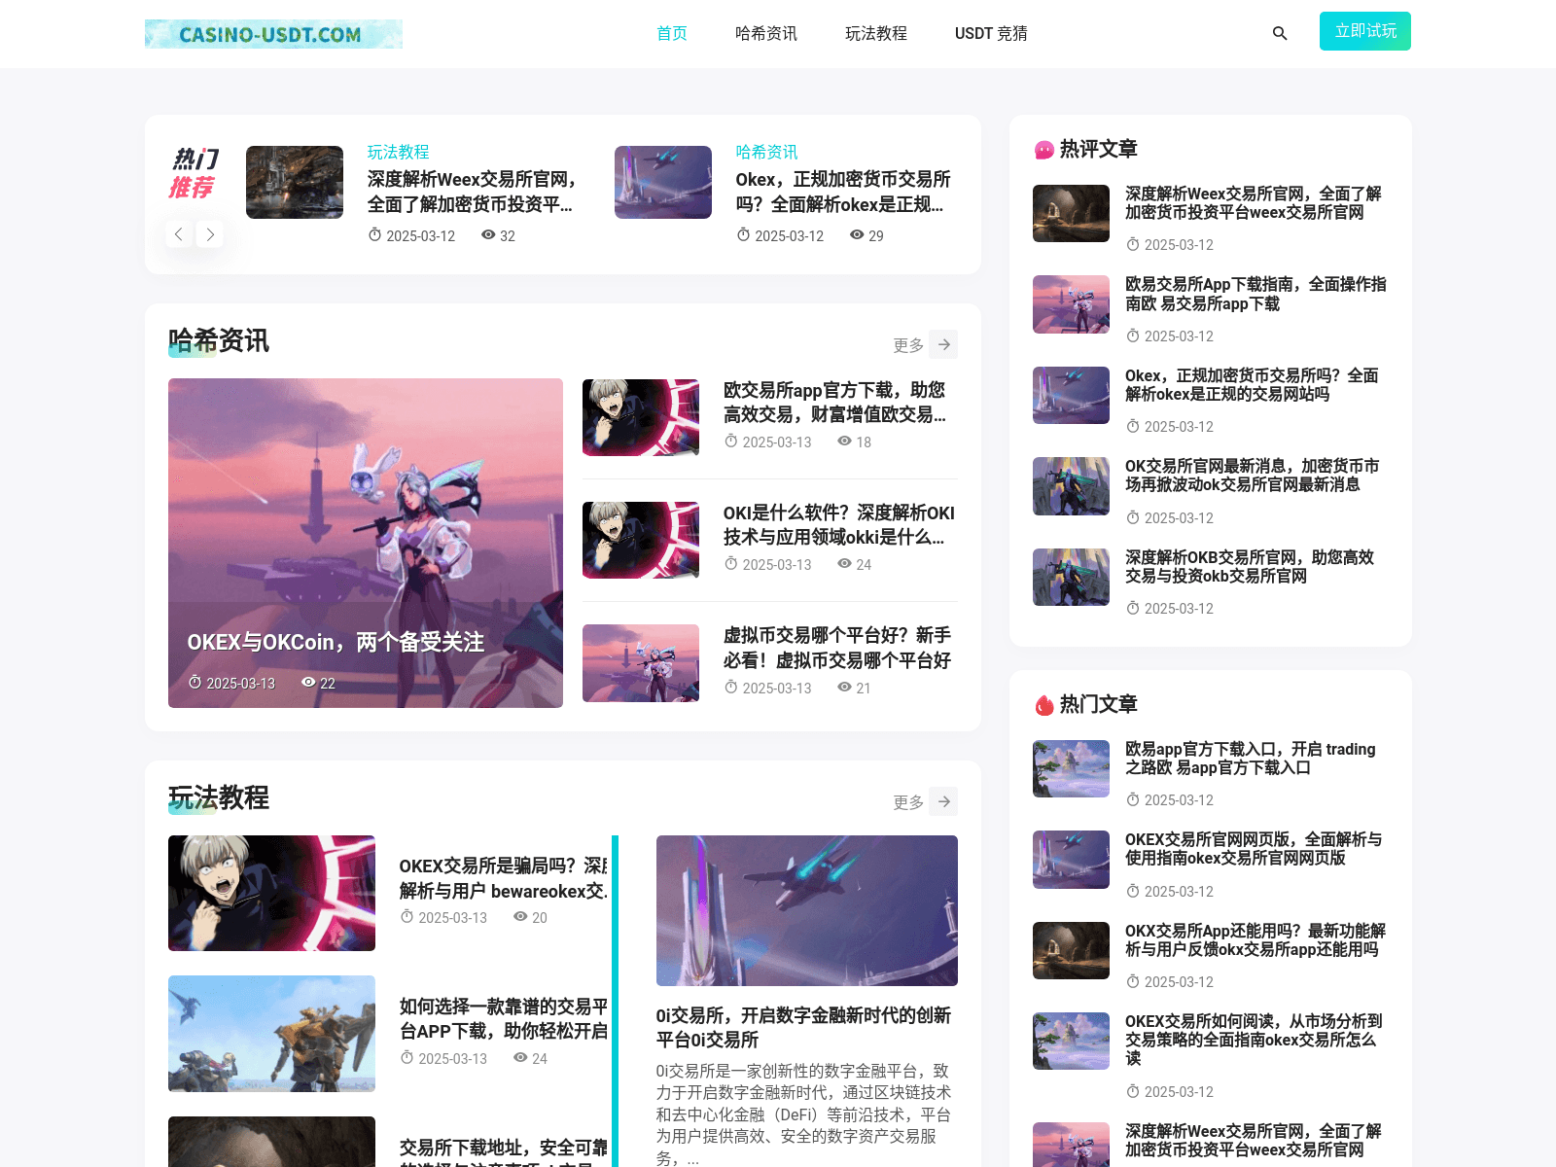Click the pink chat icon beside 热评文章
Screen dimensions: 1556x1167
[x=1044, y=150]
